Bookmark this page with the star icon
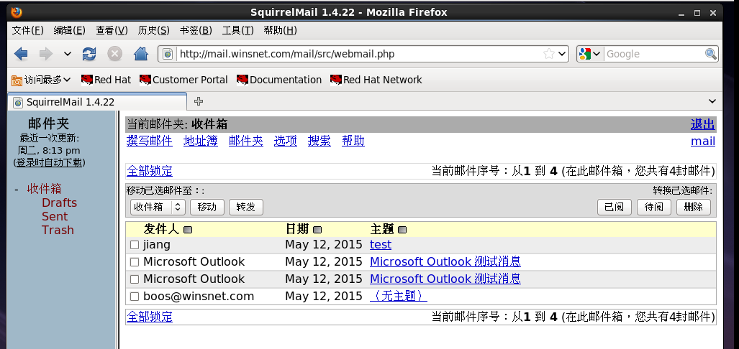The height and width of the screenshot is (349, 739). click(548, 54)
